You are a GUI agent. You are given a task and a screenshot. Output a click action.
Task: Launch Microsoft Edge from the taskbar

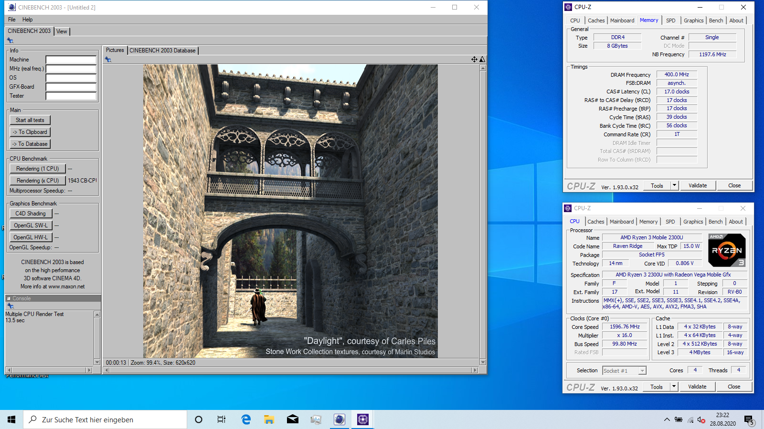(246, 419)
